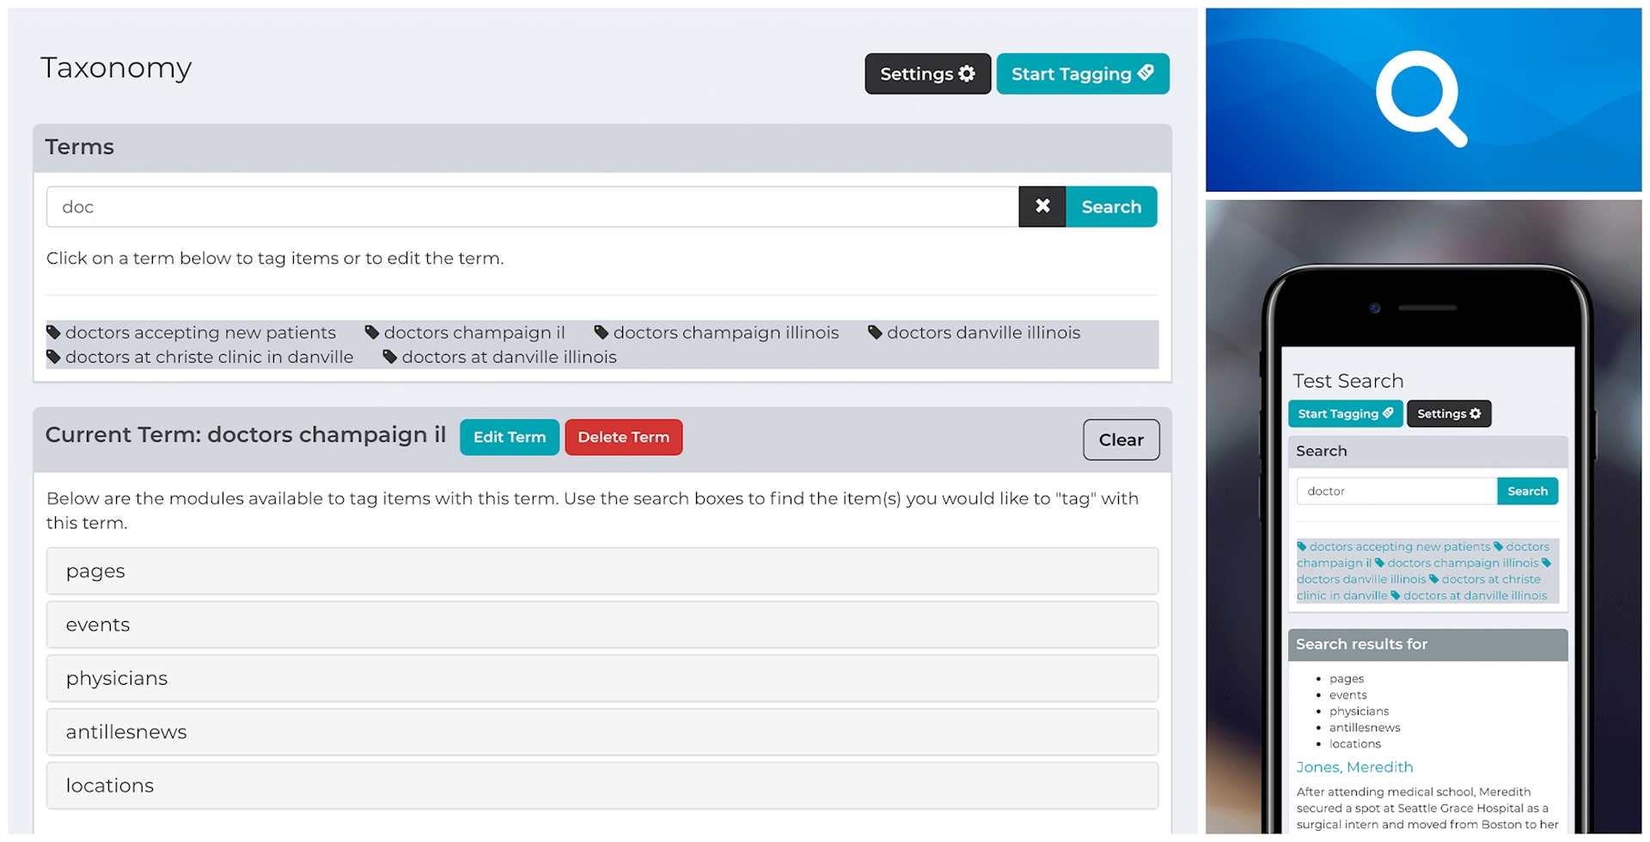Click the magnifying glass search banner image
Screen dimensions: 1650x842
pos(1423,100)
